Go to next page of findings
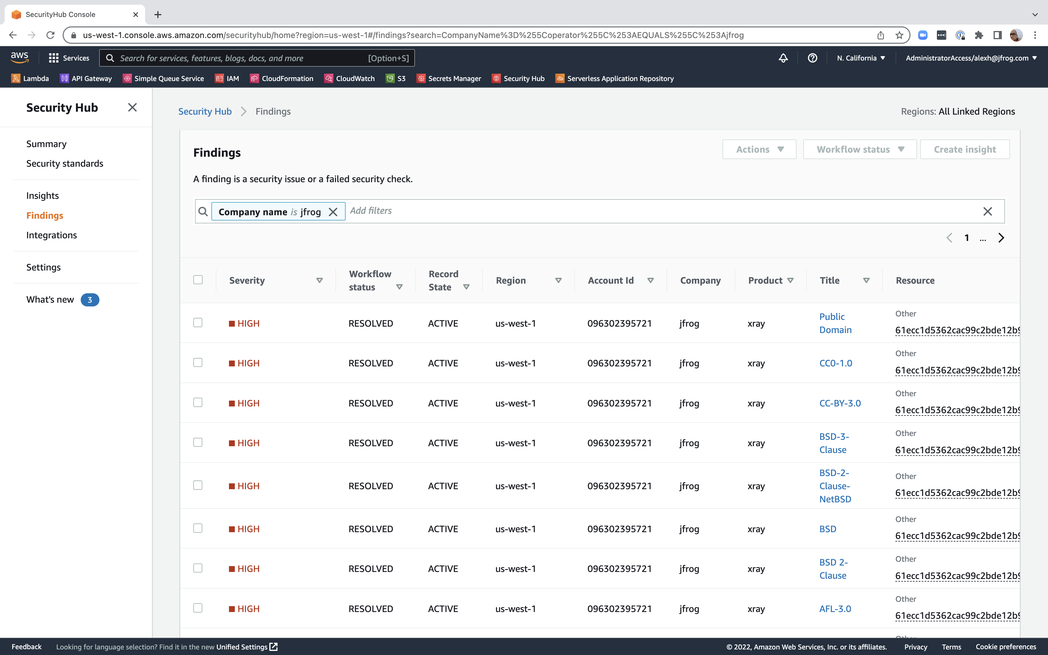 [x=1001, y=238]
